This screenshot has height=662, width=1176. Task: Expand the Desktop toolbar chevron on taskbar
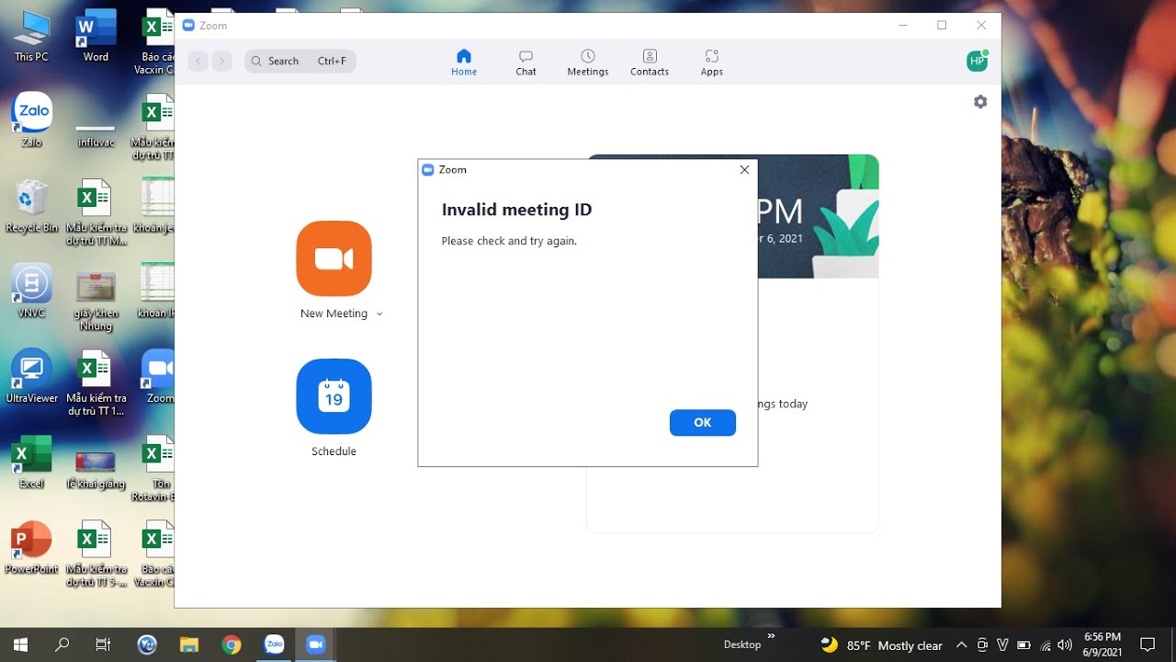[771, 635]
